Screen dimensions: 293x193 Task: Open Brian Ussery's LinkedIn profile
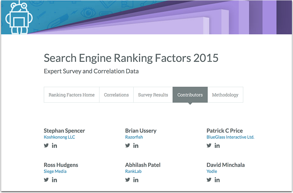pos(136,145)
